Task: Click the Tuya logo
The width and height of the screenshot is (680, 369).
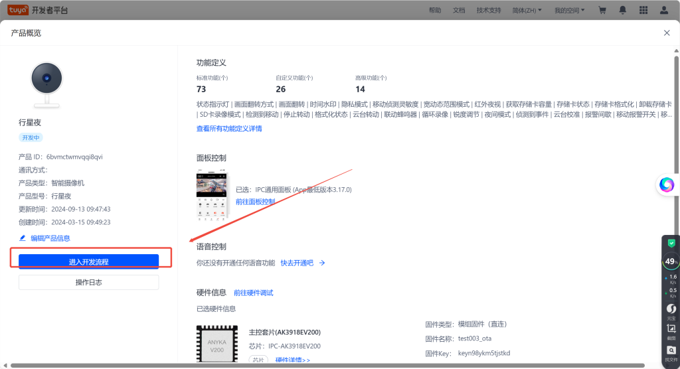Action: coord(18,11)
